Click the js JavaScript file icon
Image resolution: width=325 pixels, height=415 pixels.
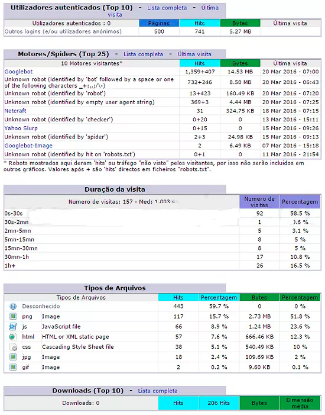tap(13, 326)
